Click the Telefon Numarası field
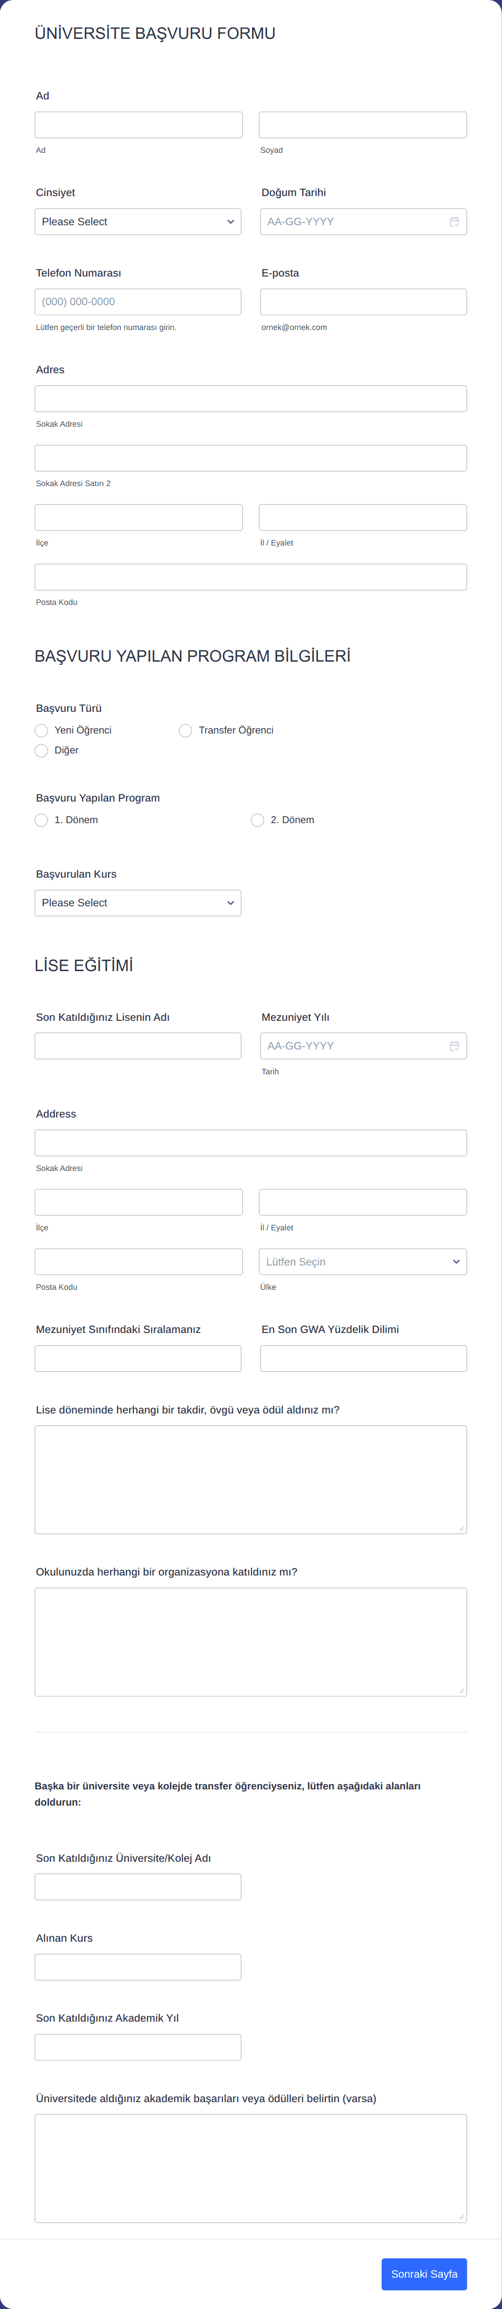Image resolution: width=502 pixels, height=2309 pixels. pyautogui.click(x=138, y=301)
